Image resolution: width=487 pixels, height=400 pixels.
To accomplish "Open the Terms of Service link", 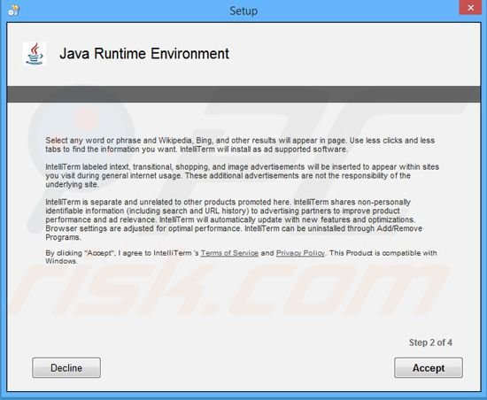I will (229, 253).
